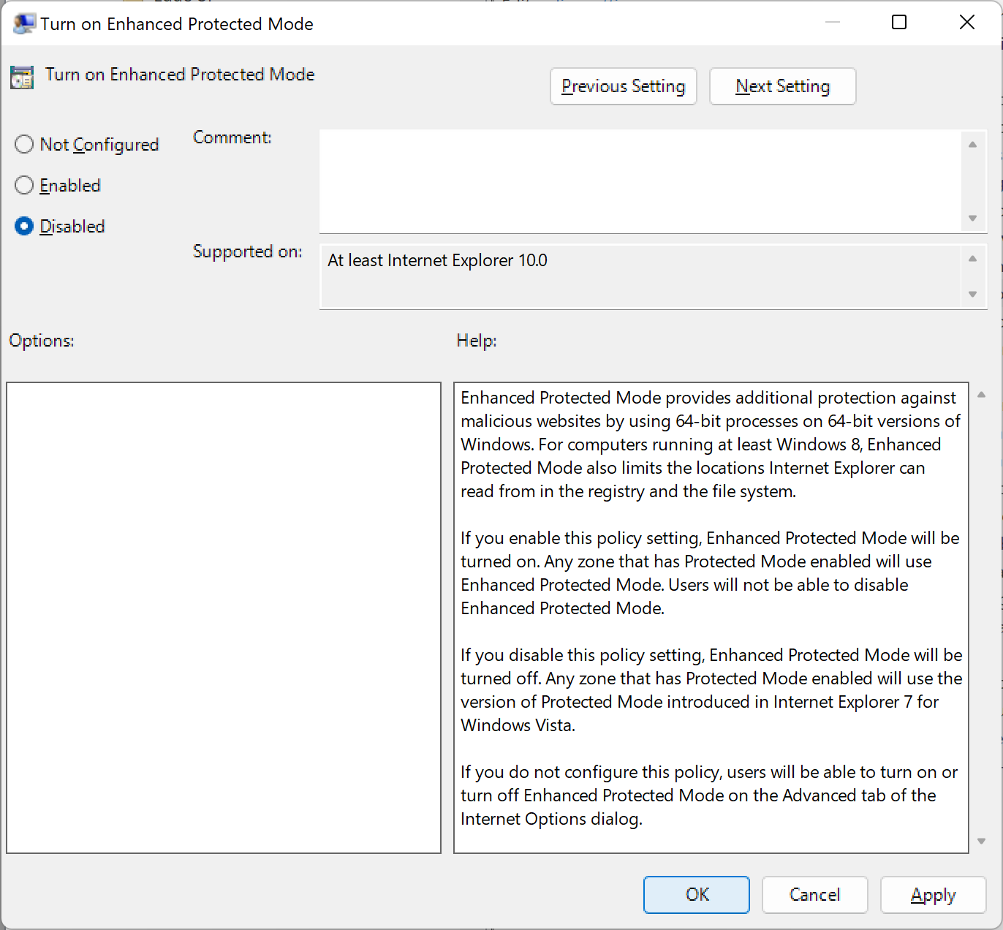Click the Help text scroll-down arrow
The width and height of the screenshot is (1003, 930).
click(980, 841)
